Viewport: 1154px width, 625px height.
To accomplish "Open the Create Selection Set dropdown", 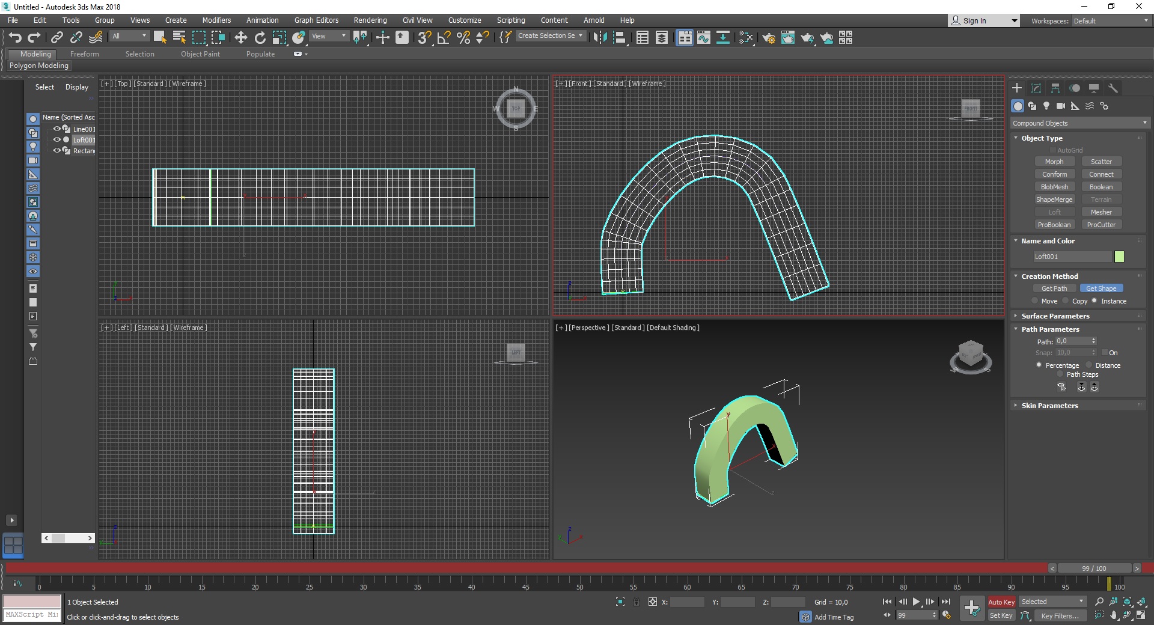I will [x=550, y=36].
